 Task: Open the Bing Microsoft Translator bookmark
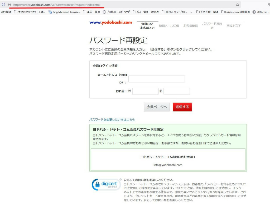click(64, 12)
